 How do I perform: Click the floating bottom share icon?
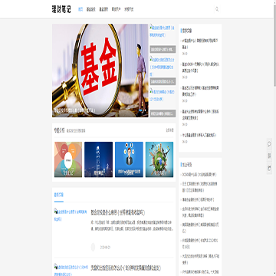269,168
